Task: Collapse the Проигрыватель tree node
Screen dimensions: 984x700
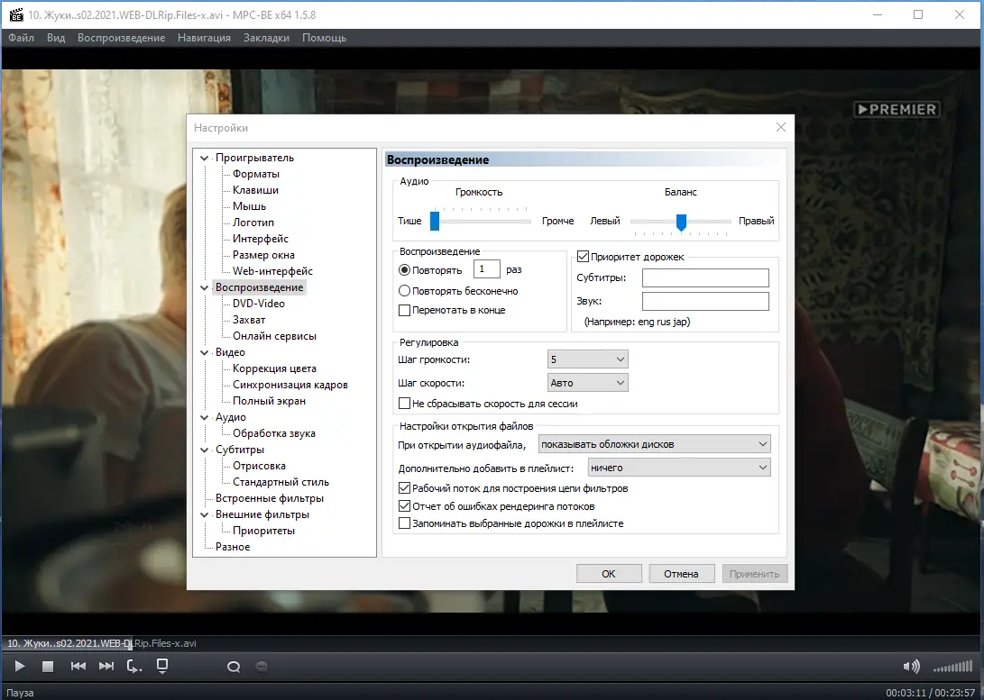Action: (x=204, y=158)
